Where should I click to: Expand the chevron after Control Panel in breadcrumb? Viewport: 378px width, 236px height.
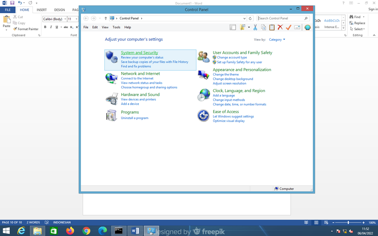click(x=142, y=18)
